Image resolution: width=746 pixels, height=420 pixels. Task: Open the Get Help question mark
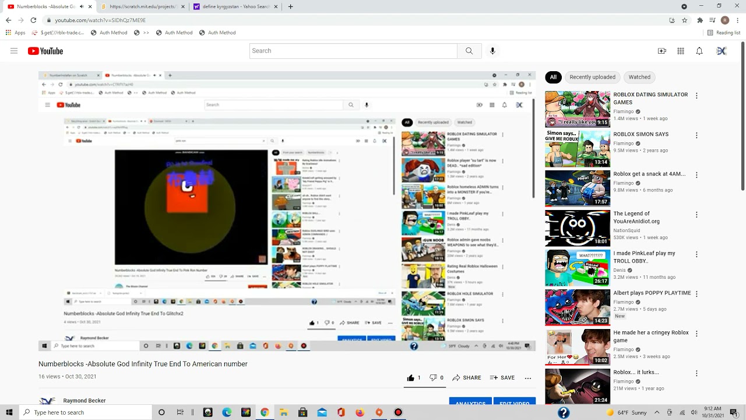[564, 412]
